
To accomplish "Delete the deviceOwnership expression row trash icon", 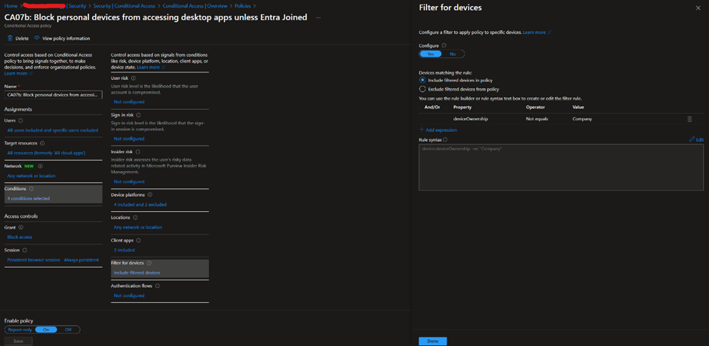I will pos(689,119).
